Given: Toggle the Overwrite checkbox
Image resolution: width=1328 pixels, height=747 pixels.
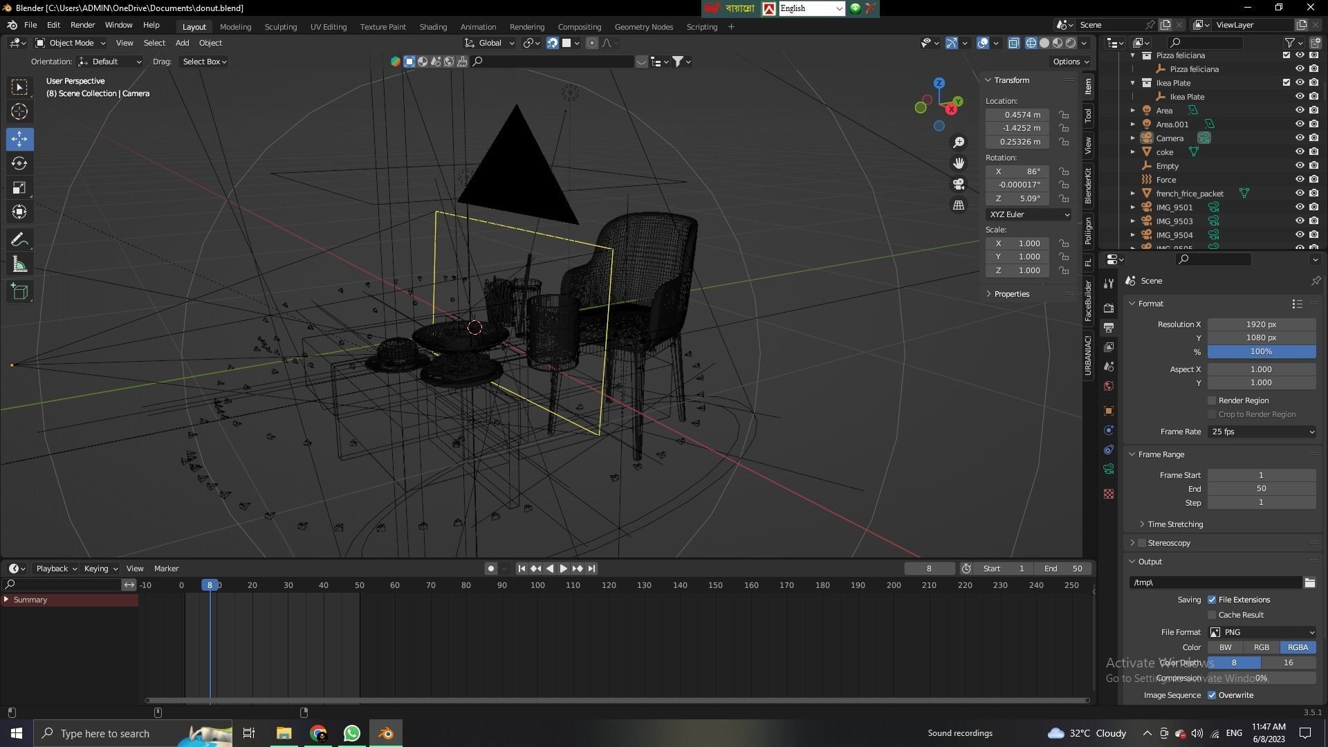Looking at the screenshot, I should click(x=1212, y=695).
